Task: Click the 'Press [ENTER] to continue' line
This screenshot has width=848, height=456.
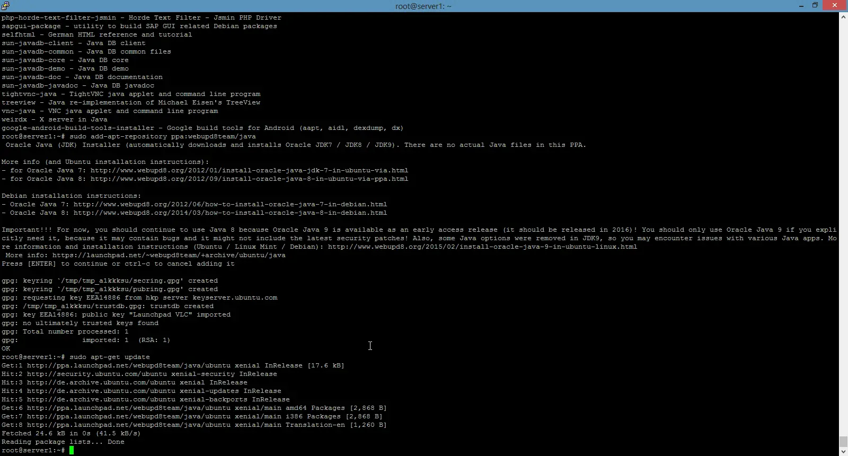Action: coord(118,264)
